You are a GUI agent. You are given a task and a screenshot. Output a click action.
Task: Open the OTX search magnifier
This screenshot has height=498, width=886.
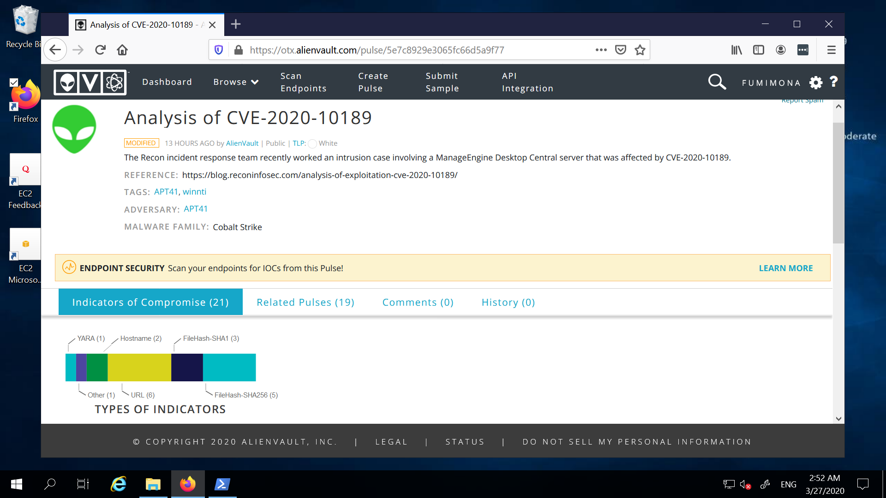[717, 82]
